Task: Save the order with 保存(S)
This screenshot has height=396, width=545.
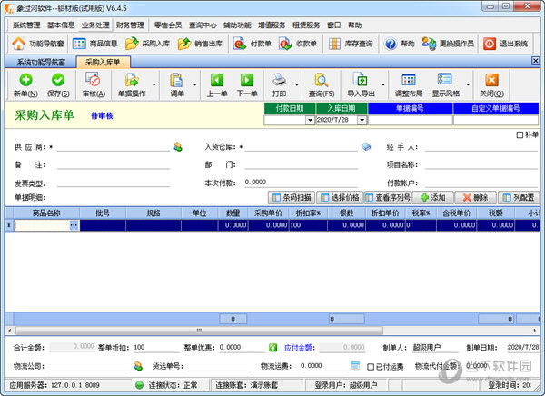Action: coord(58,85)
